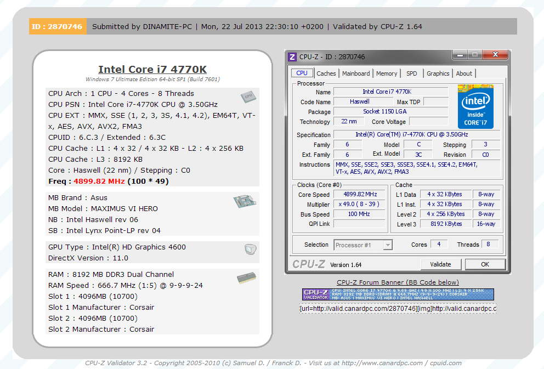The image size is (544, 369).
Task: Click the Intel inside Core i7 logo
Action: tap(475, 106)
